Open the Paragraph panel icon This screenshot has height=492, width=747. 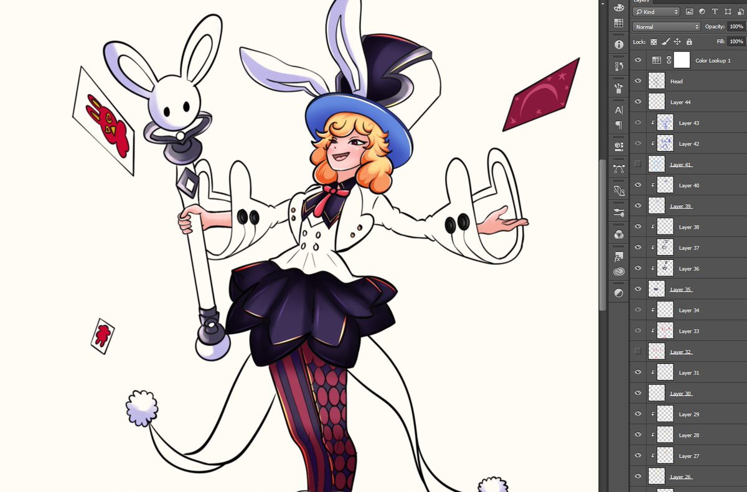tap(618, 125)
